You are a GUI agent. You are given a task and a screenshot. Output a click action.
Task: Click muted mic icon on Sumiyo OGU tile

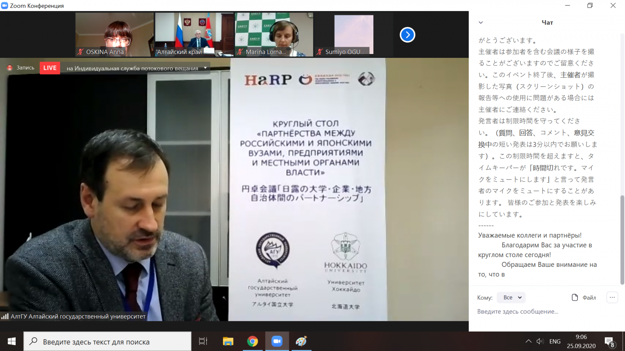click(x=320, y=52)
